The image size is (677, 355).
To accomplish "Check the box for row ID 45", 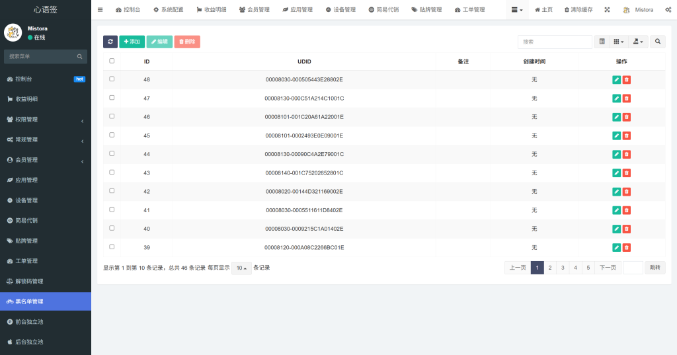I will point(112,135).
